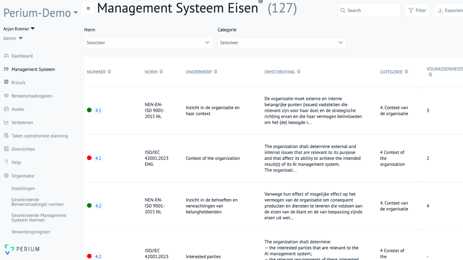Screen dimensions: 463x260
Task: Click the download icon on Exporteren button
Action: pos(440,10)
